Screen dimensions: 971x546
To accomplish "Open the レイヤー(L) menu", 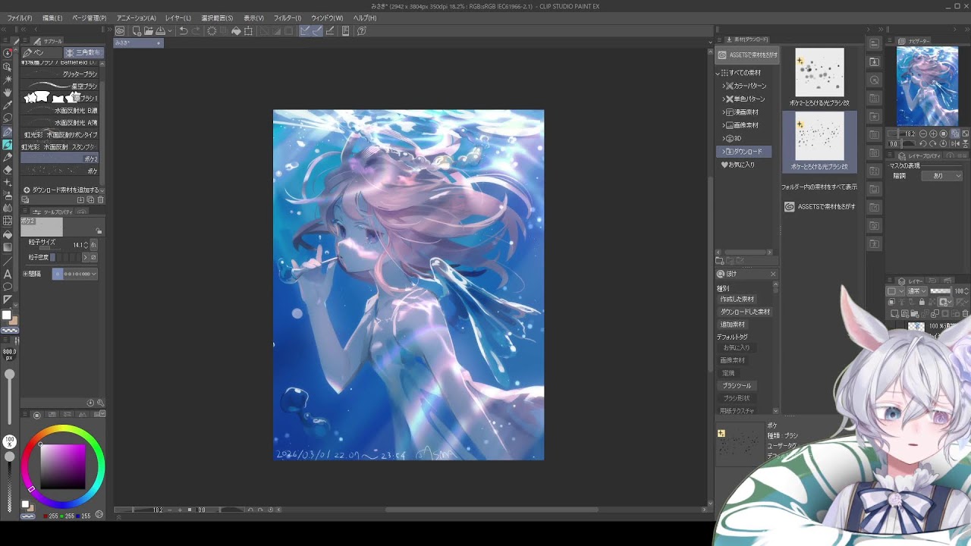I will (x=178, y=18).
